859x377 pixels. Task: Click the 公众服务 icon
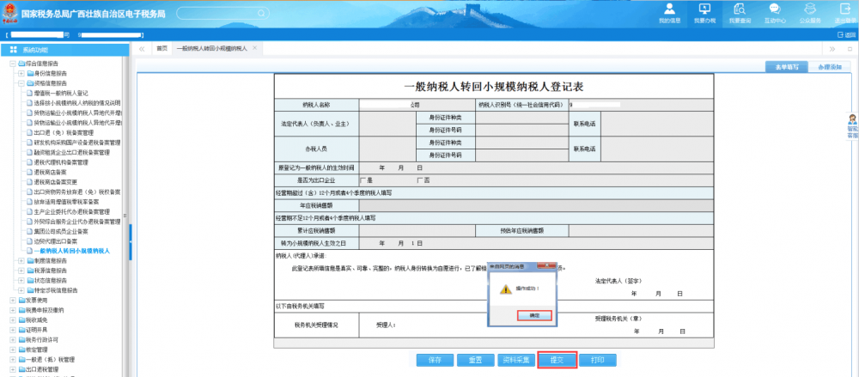pos(808,11)
